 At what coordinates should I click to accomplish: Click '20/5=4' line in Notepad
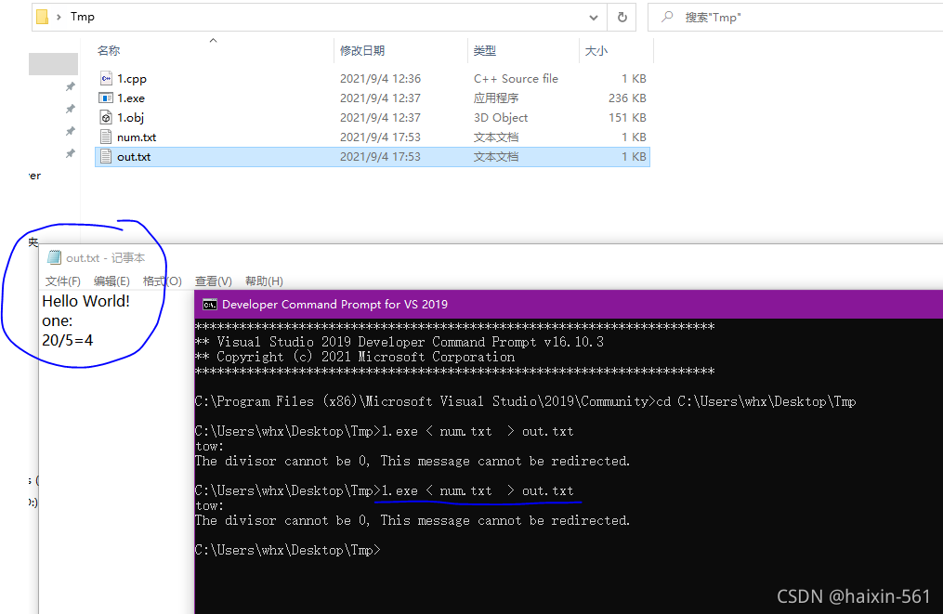67,340
